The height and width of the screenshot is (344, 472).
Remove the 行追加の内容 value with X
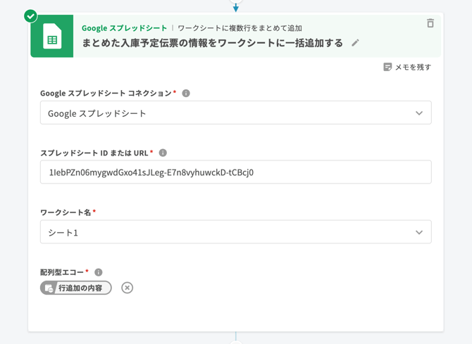[x=128, y=288]
